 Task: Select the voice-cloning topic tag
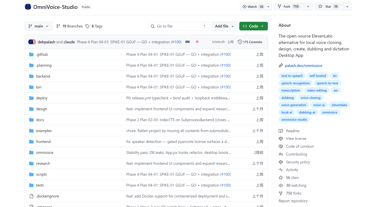coord(310,98)
